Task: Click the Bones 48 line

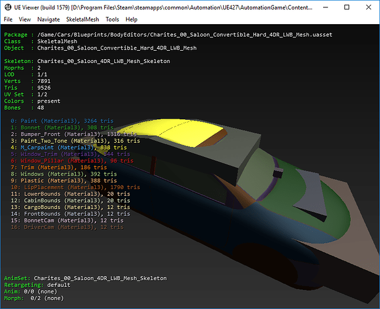Action: [x=24, y=108]
